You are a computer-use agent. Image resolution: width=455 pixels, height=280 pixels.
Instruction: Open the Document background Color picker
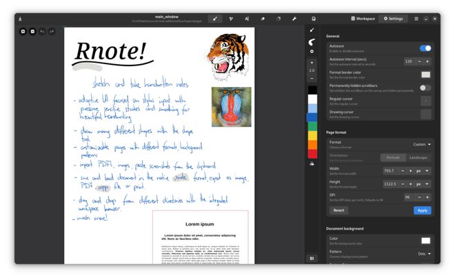point(425,241)
